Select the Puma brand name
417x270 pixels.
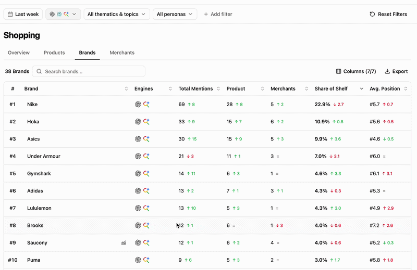(33, 260)
